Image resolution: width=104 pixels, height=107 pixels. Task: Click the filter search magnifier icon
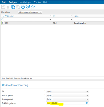click(x=2, y=20)
